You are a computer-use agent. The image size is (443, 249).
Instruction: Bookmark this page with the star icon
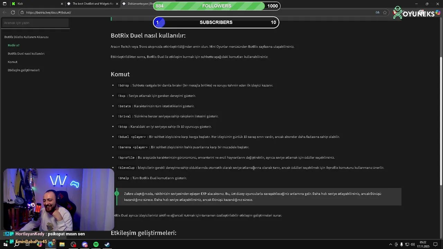(x=385, y=12)
